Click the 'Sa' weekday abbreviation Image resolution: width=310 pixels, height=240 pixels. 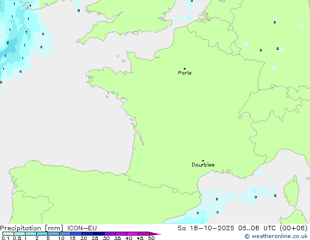[x=181, y=228]
